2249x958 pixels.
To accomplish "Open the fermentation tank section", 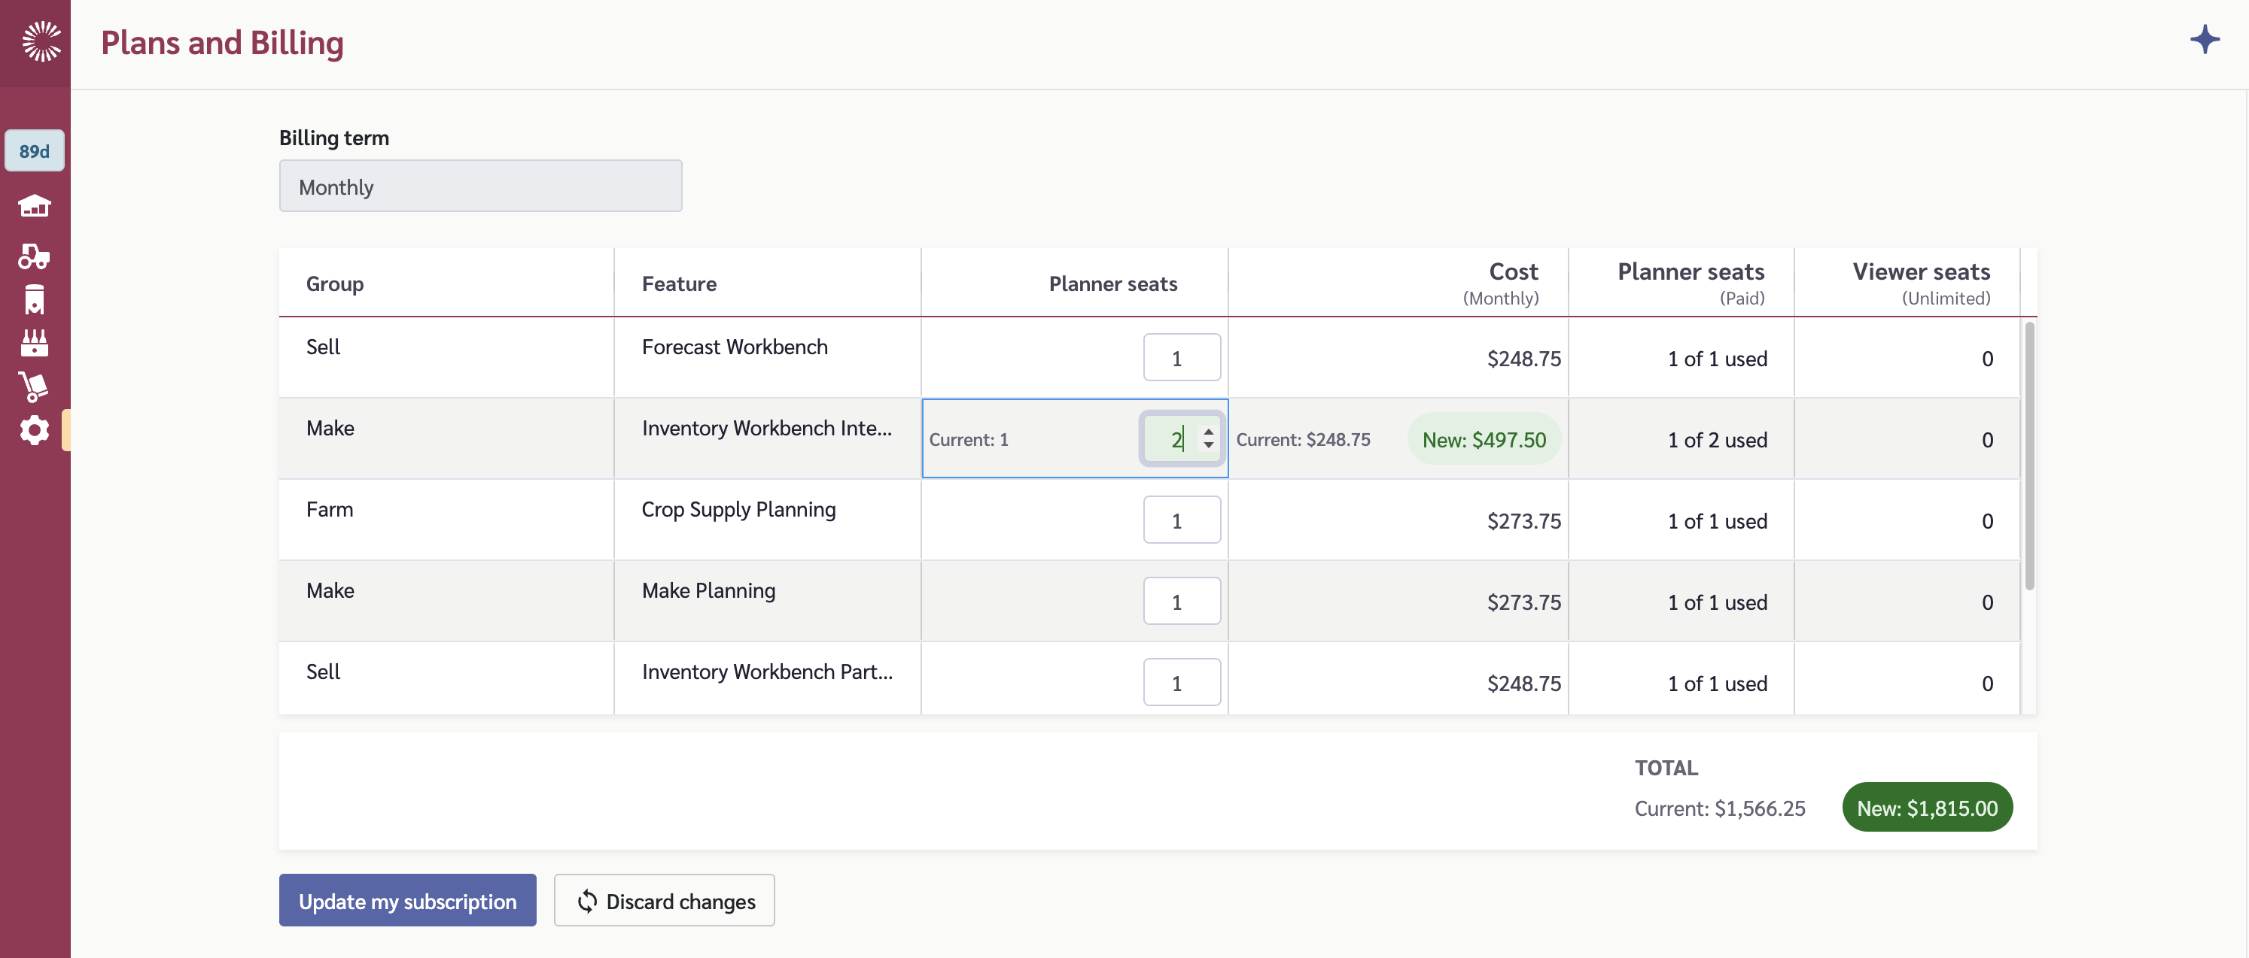I will (x=34, y=299).
